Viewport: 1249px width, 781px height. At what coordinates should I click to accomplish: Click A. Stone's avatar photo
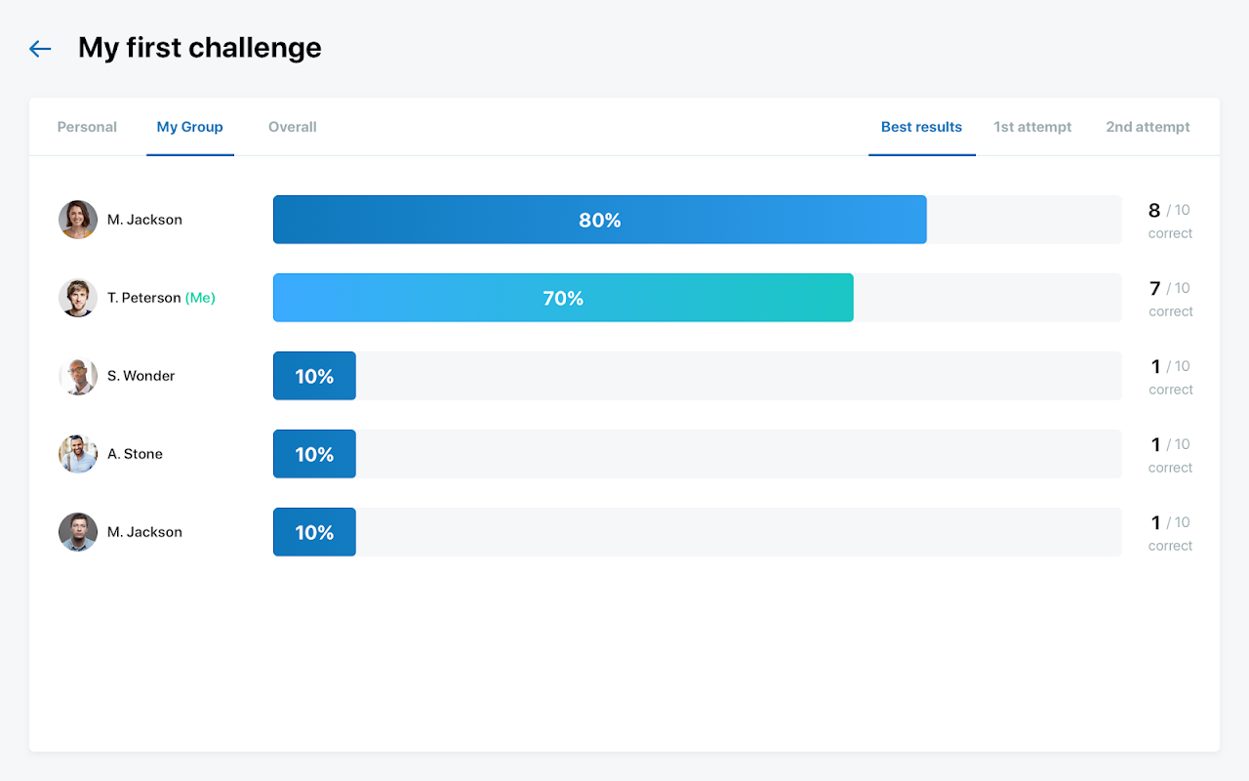pyautogui.click(x=78, y=454)
